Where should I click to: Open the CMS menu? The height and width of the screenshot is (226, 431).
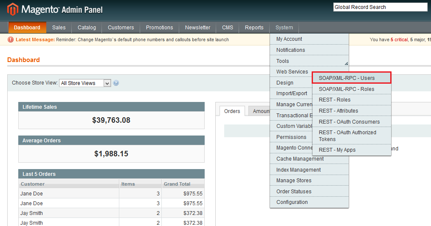[227, 28]
